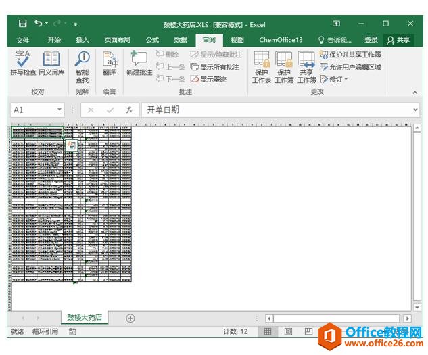Click the horizontal scrollbar track
The image size is (428, 355).
[337, 318]
